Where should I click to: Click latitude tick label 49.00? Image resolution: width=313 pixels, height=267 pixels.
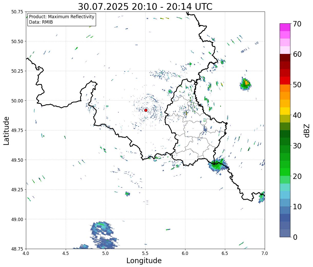[x=17, y=219]
